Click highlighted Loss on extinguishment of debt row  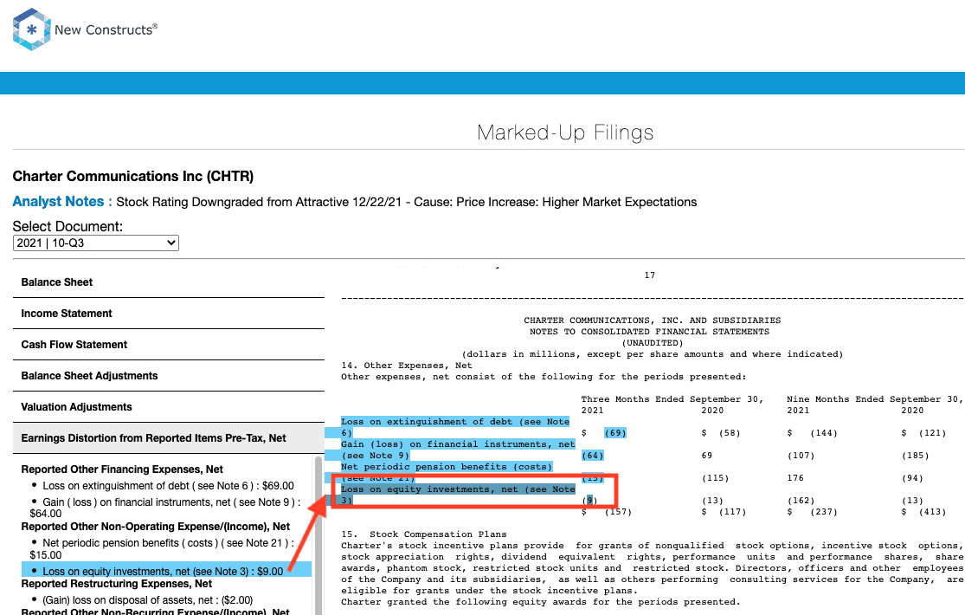coord(455,427)
